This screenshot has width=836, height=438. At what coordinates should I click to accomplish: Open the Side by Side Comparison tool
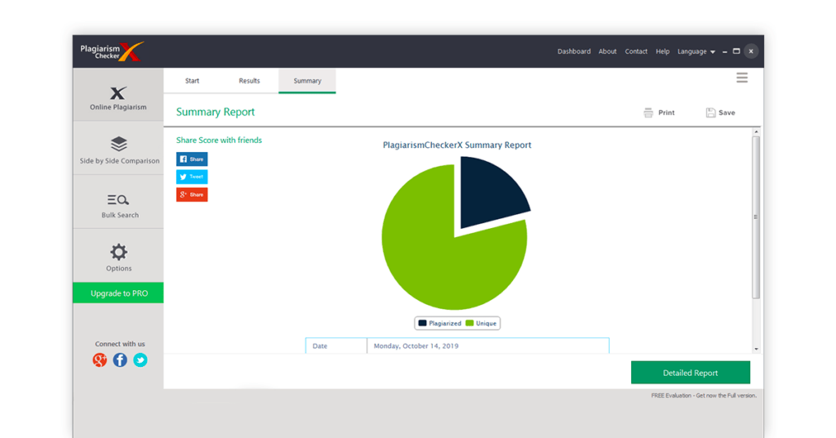119,150
